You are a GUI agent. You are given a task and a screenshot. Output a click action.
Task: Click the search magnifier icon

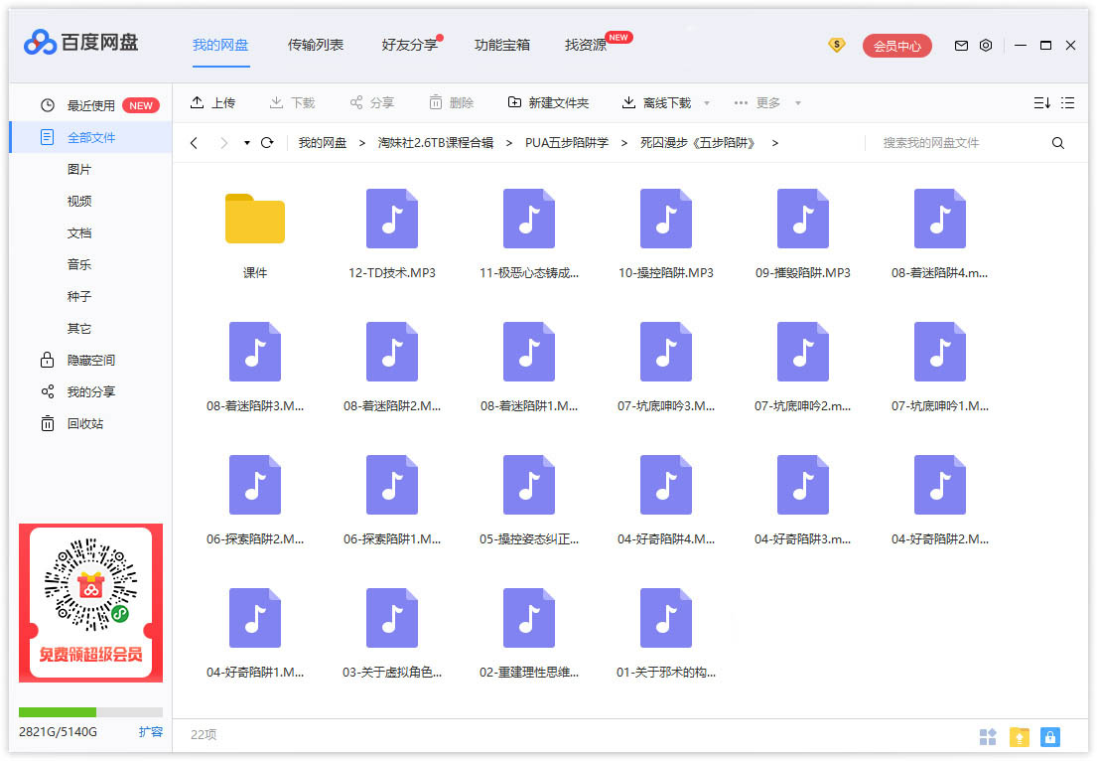click(1058, 143)
